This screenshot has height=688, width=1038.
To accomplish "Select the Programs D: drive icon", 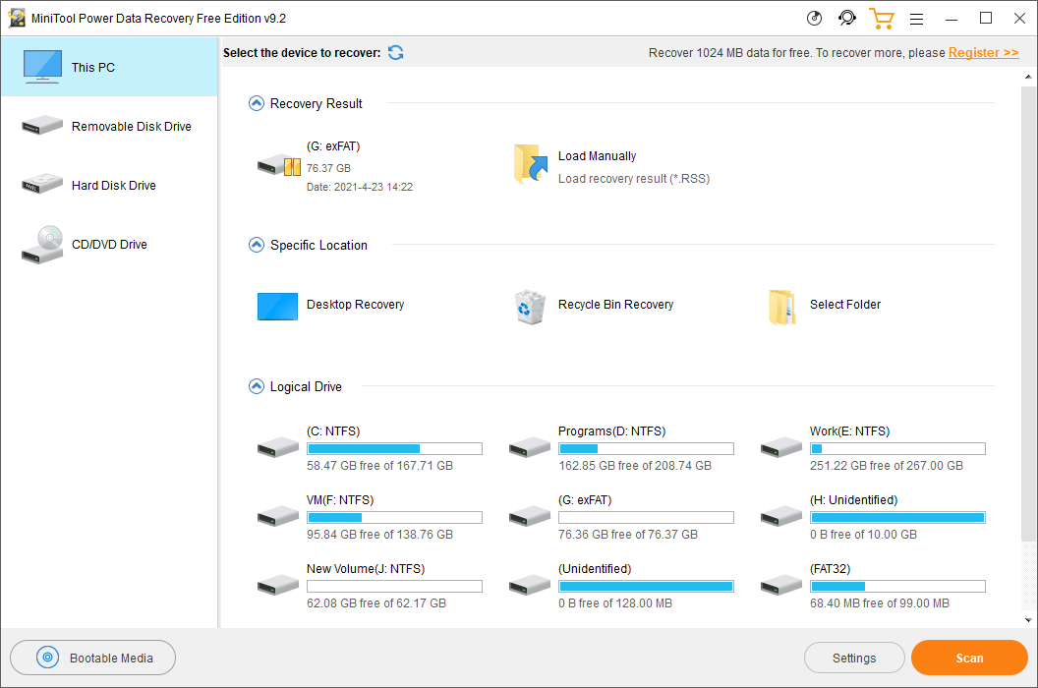I will coord(530,447).
